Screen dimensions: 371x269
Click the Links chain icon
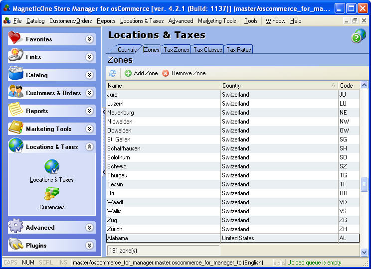tap(15, 56)
